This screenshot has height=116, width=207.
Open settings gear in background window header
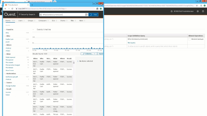[198, 11]
